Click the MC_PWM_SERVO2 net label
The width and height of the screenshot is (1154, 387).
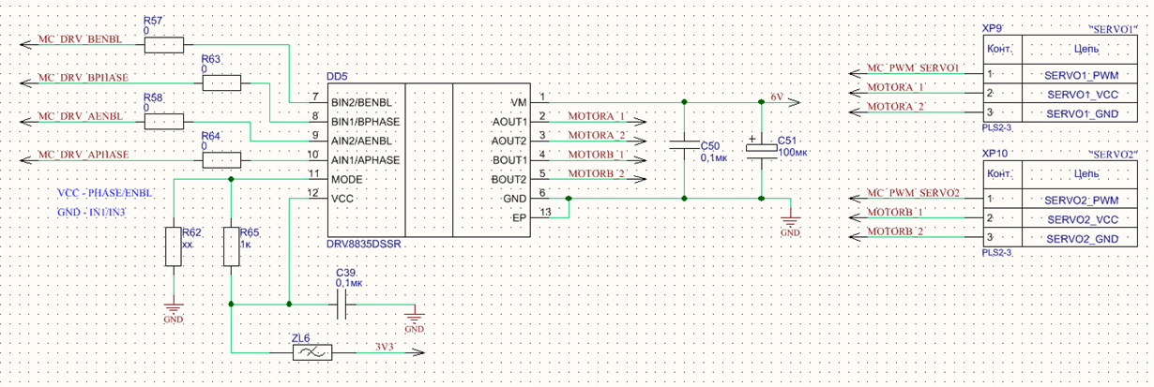[x=912, y=192]
